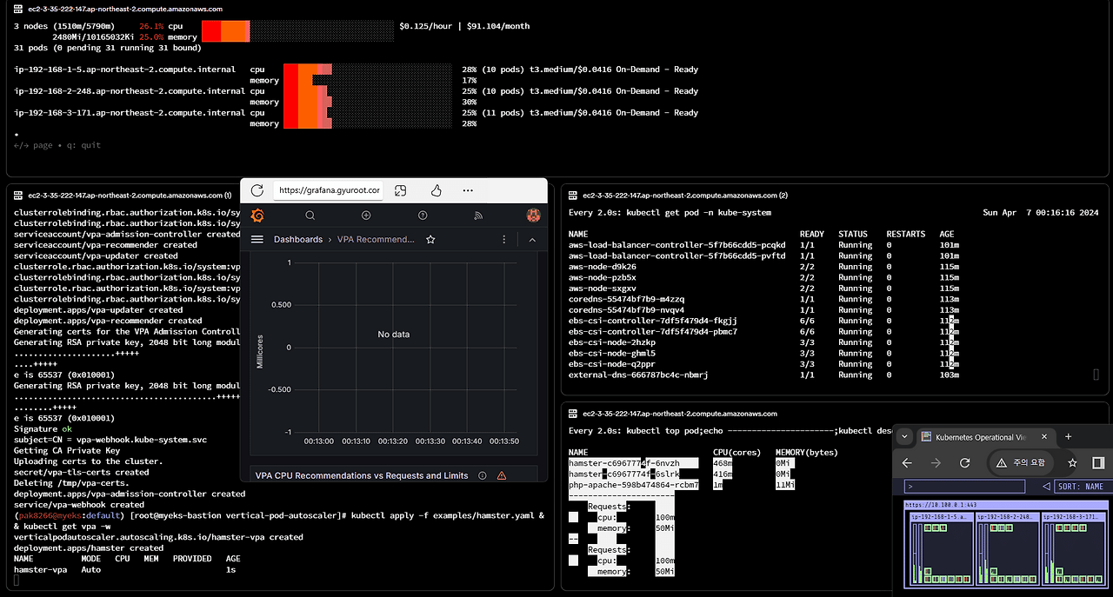The image size is (1113, 597).
Task: Open the VPA Recommend... breadcrumb
Action: pyautogui.click(x=376, y=239)
